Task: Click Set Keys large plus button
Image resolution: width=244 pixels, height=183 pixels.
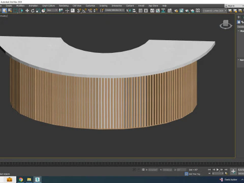Action: coord(233,171)
